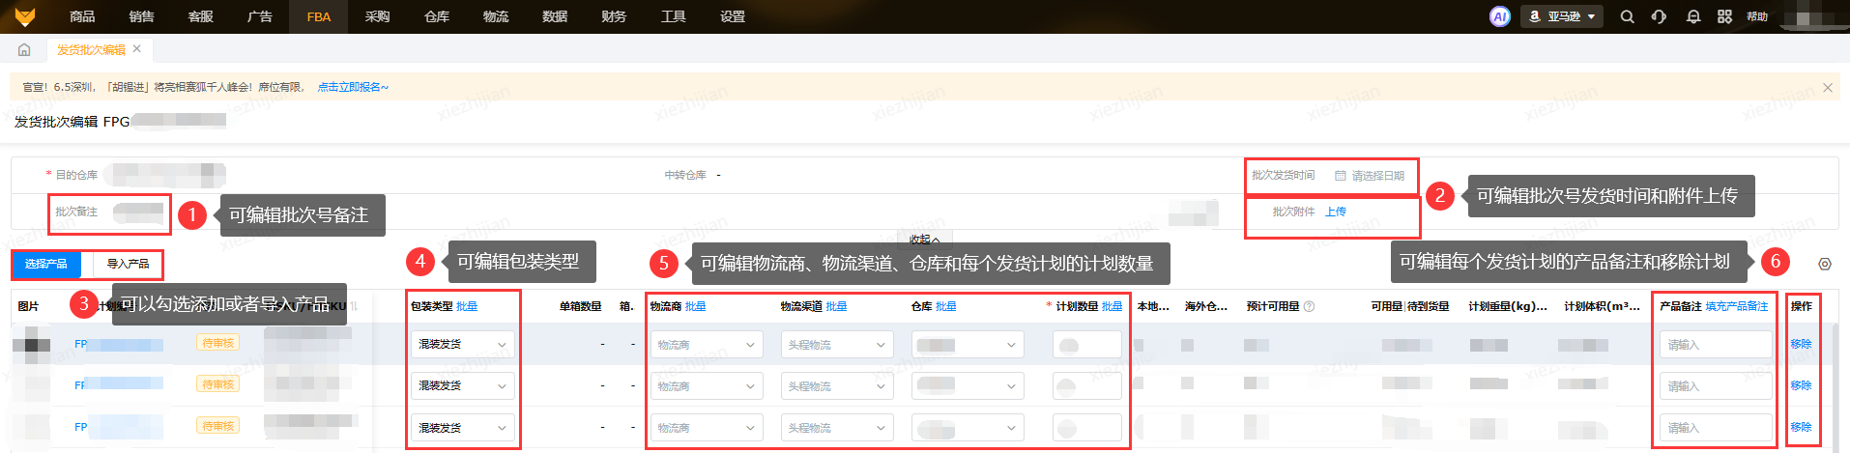This screenshot has height=453, width=1850.
Task: Click first row product thumbnail image
Action: click(32, 345)
